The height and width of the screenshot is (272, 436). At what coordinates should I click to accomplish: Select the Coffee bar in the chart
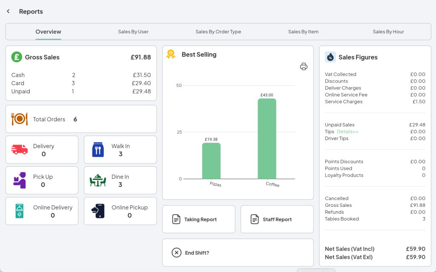pos(266,140)
